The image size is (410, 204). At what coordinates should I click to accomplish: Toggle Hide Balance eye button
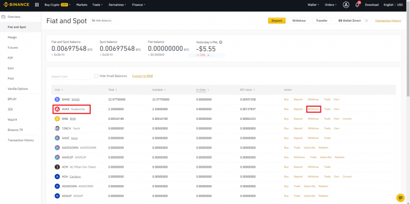[101, 21]
